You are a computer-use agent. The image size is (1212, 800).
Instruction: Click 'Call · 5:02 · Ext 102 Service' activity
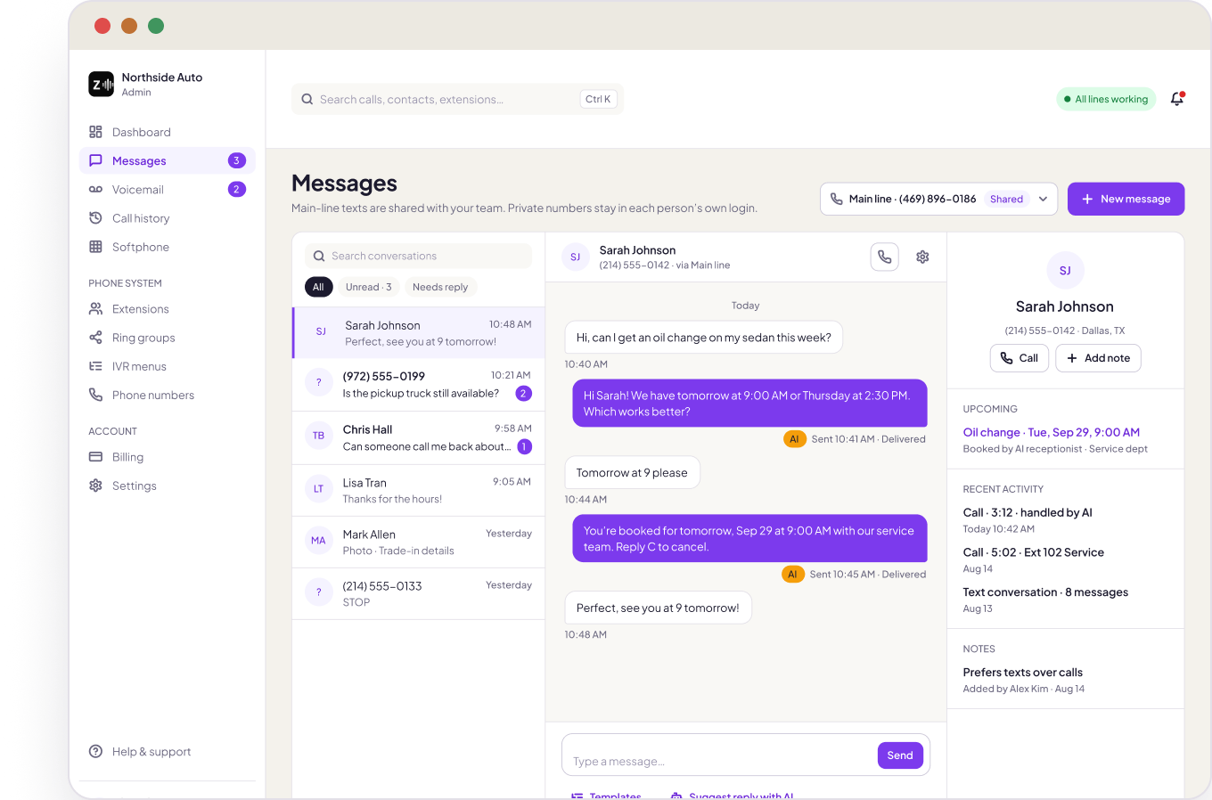click(1034, 552)
